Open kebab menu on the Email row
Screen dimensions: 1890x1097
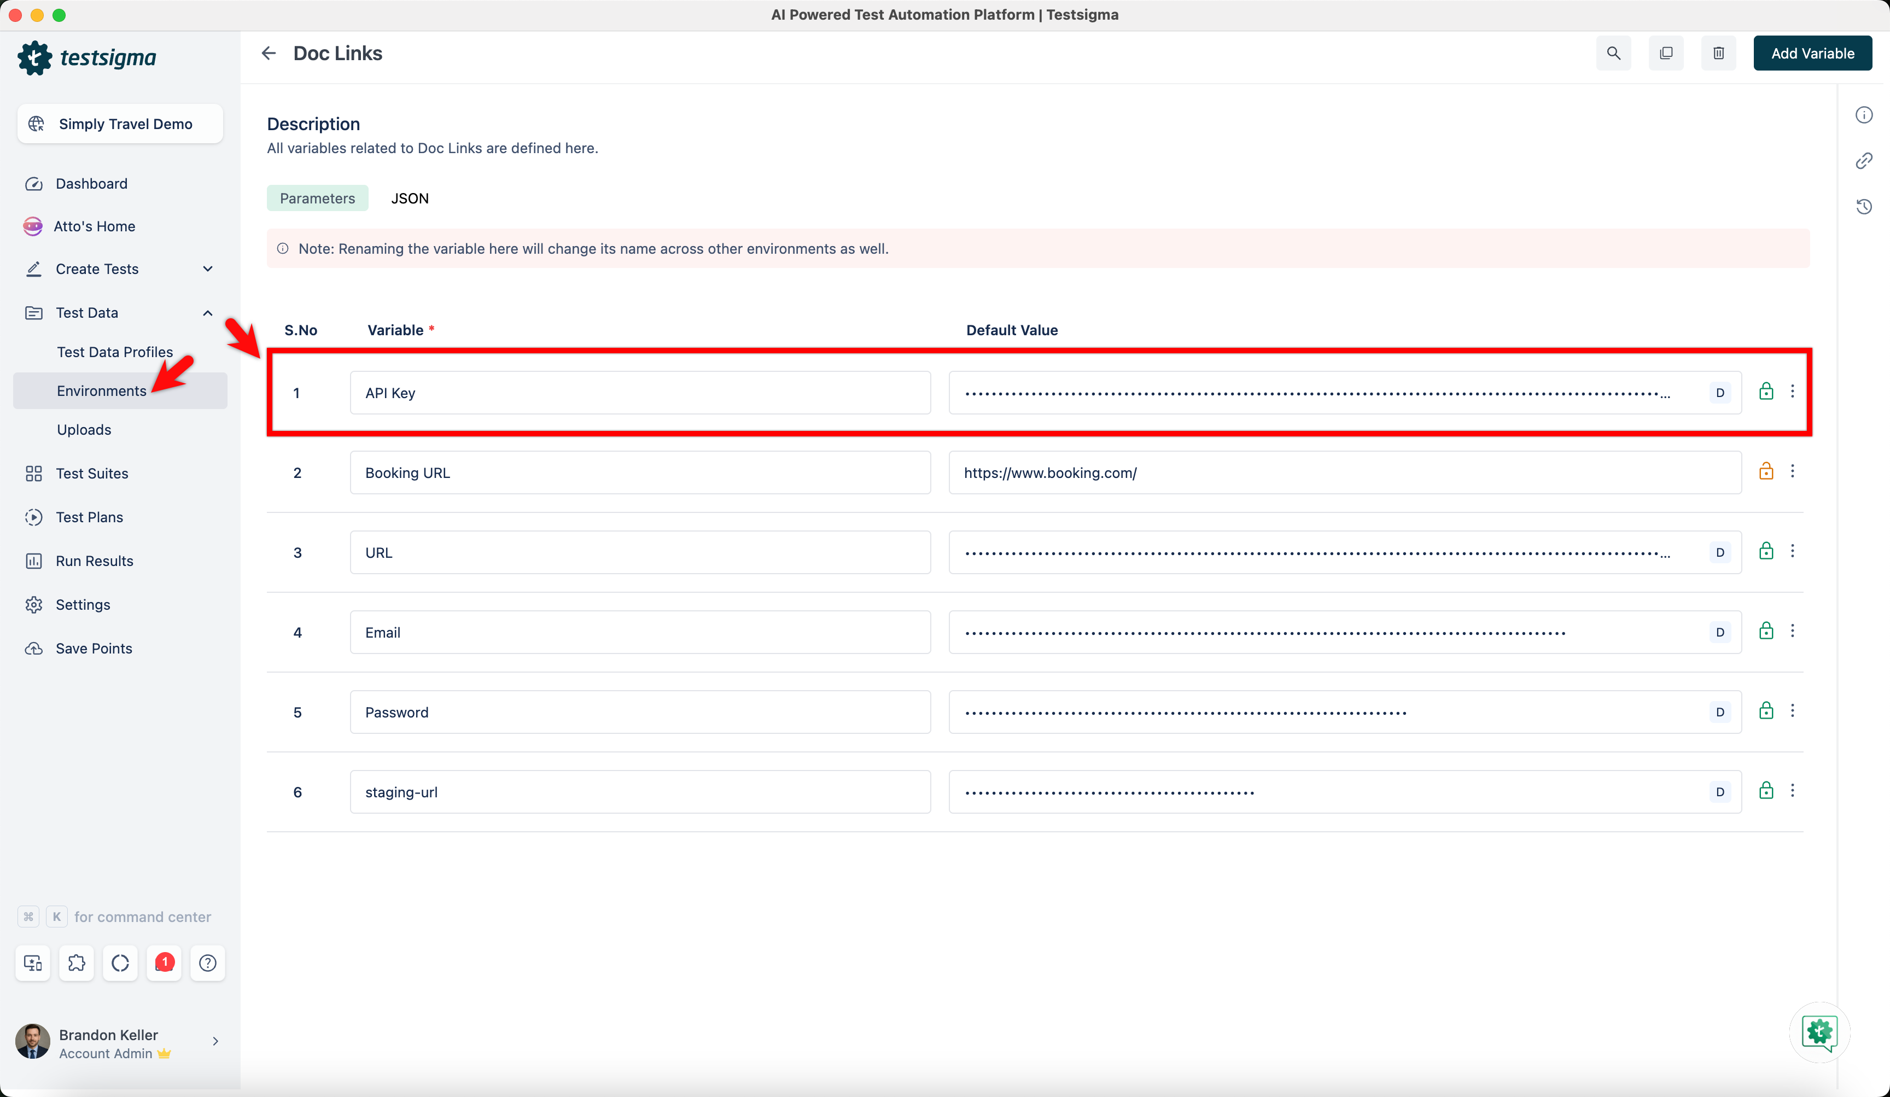click(1793, 631)
